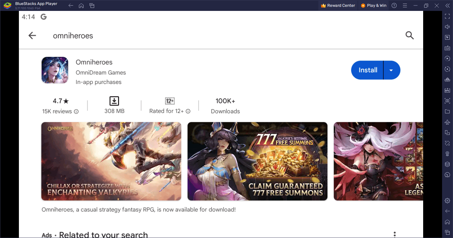Go back from Omniheroes search results
Viewport: 453px width, 238px height.
(x=32, y=36)
